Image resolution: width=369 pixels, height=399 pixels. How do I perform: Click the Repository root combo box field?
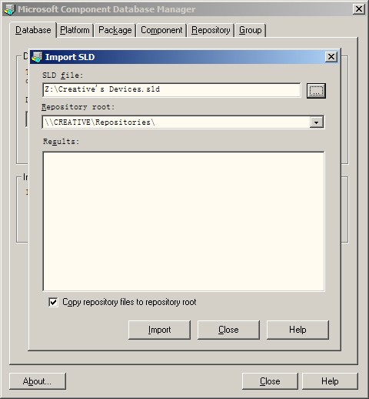(x=183, y=122)
